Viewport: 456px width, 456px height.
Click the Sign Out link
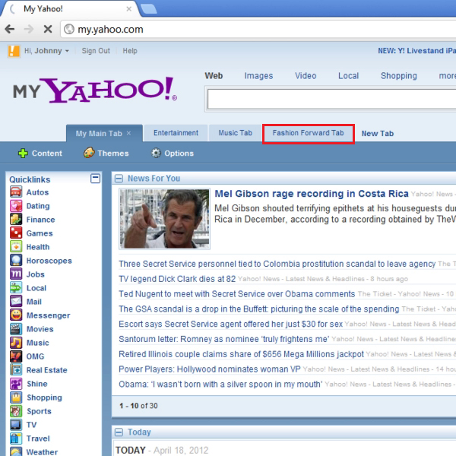point(96,51)
